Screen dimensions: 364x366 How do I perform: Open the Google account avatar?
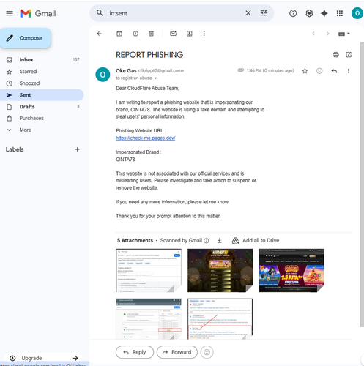[357, 13]
